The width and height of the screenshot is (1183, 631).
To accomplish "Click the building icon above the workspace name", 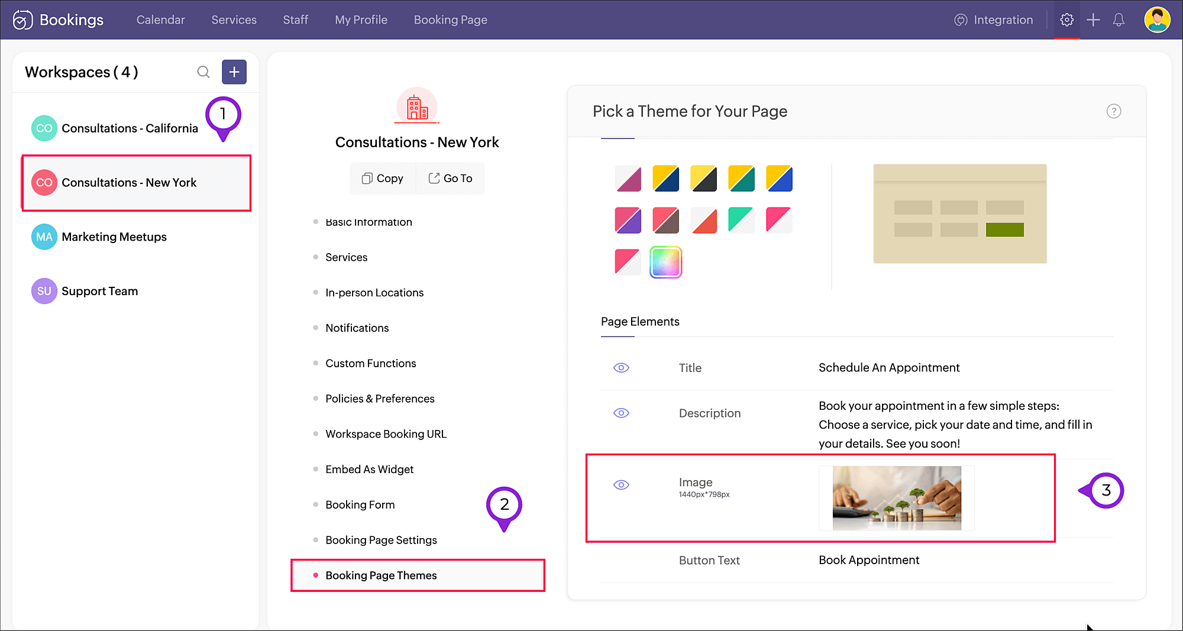I will [x=417, y=106].
